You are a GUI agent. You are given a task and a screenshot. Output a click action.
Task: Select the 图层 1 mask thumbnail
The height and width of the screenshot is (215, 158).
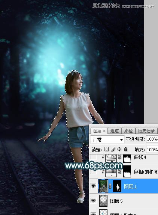point(117,186)
